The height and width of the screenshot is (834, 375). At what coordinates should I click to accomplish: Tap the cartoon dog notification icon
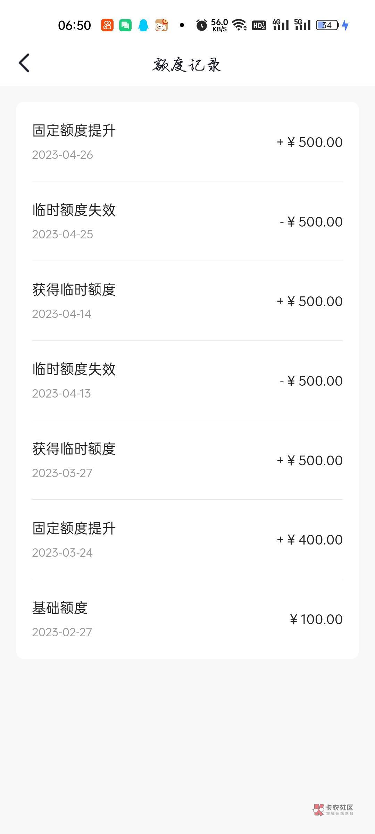(x=161, y=25)
